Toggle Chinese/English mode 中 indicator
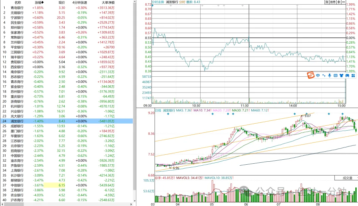 coord(318,75)
